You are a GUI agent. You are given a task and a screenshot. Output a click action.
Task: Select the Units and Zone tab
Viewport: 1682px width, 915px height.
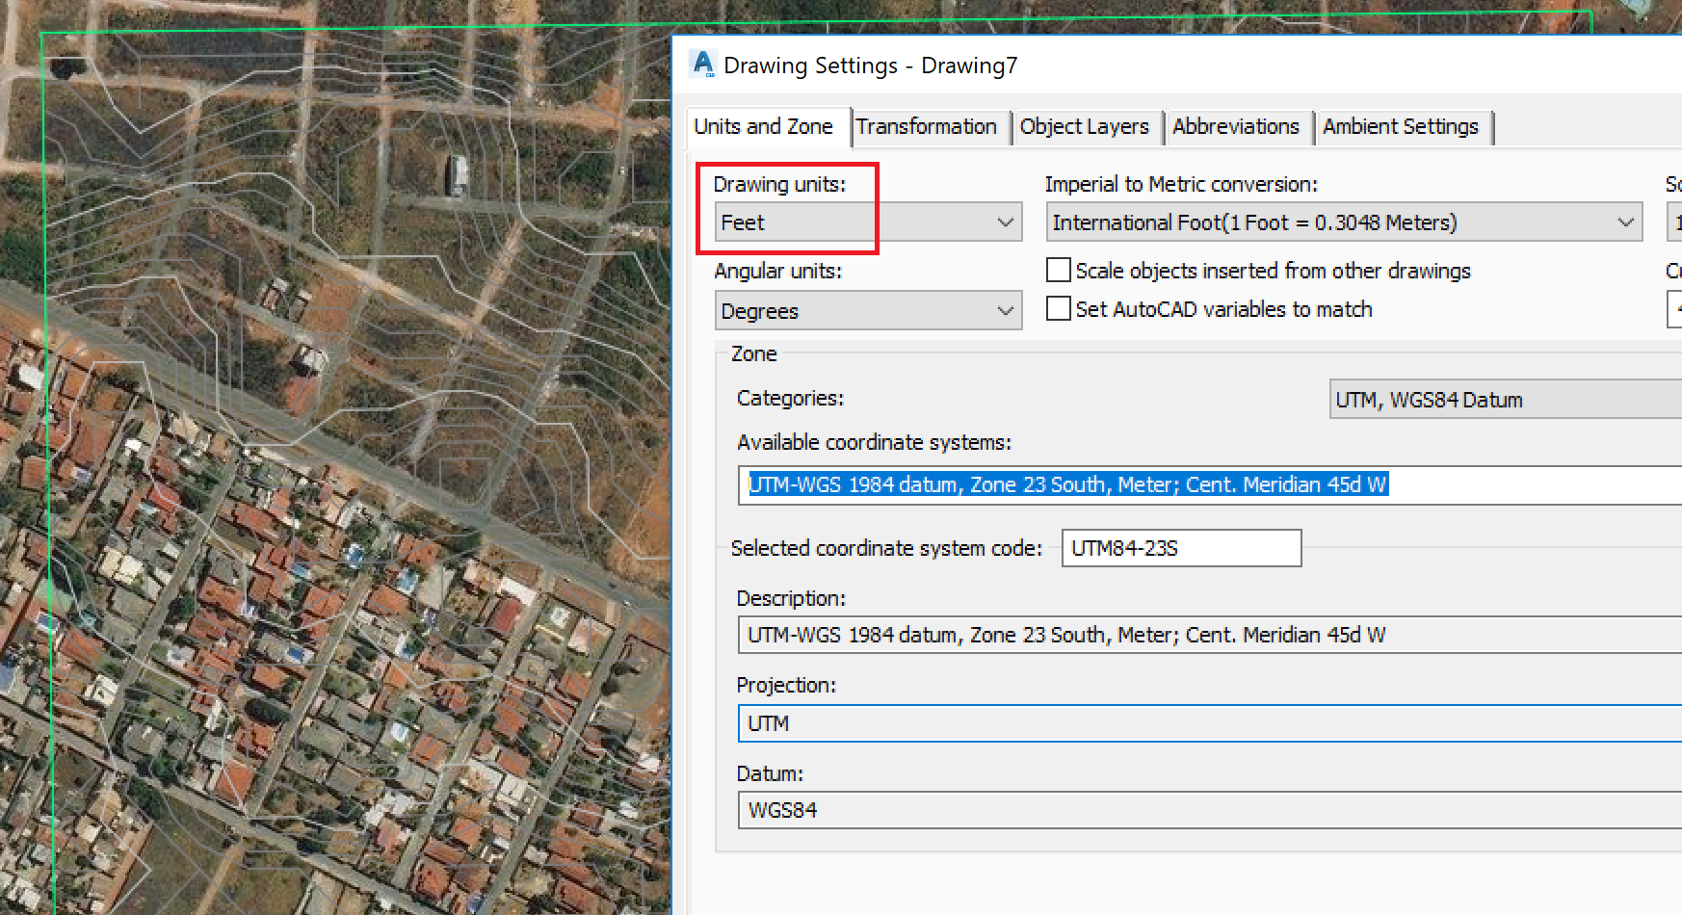(763, 127)
